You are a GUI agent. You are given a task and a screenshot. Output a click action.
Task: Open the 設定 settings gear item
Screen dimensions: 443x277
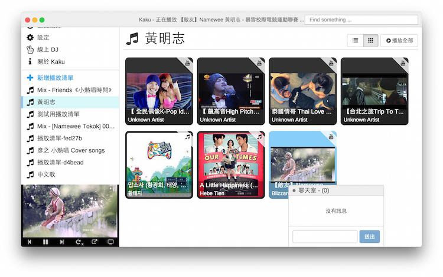(70, 38)
